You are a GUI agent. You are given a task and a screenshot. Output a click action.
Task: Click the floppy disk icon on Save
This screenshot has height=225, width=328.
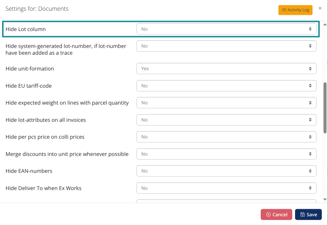pyautogui.click(x=302, y=215)
